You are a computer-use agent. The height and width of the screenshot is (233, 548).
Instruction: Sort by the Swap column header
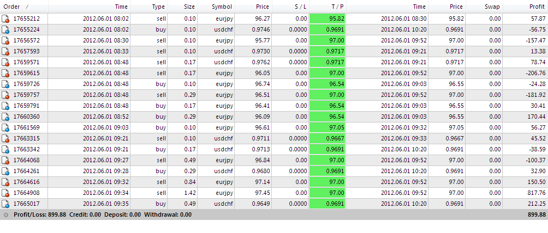[484, 7]
